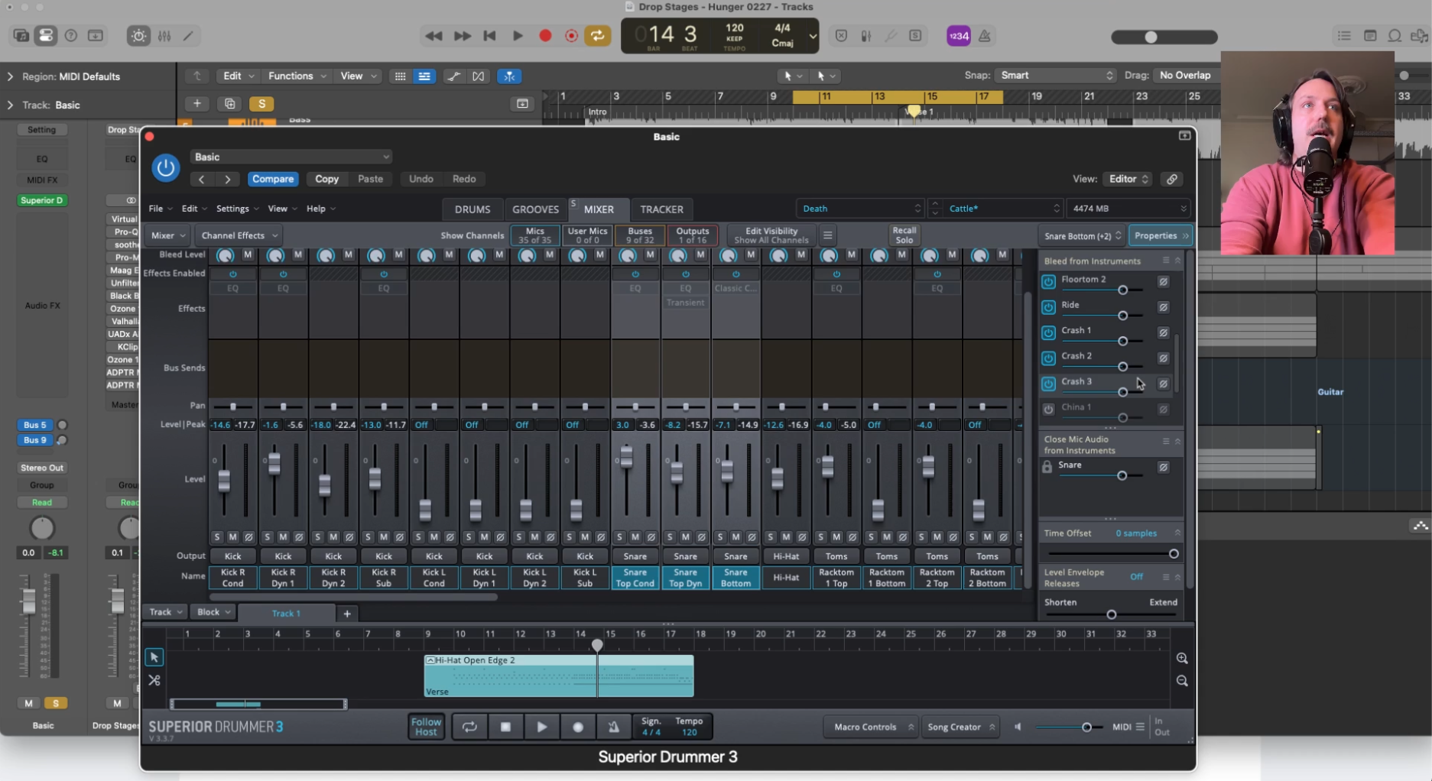Switch to the DRUMS tab
Screen dimensions: 1432x781
pos(472,209)
